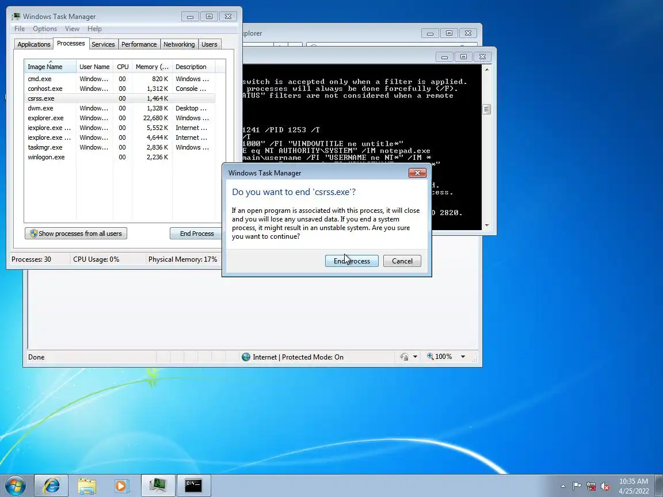The width and height of the screenshot is (663, 497).
Task: Switch to Task Manager taskbar button
Action: [x=158, y=485]
